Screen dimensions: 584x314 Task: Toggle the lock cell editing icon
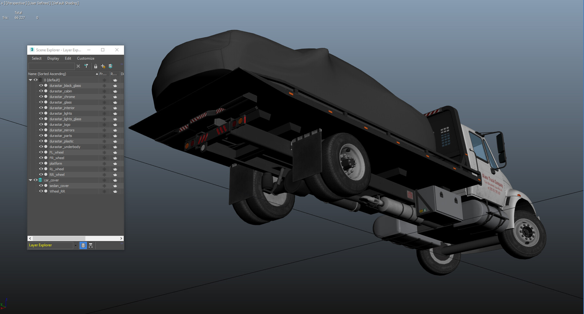[96, 66]
